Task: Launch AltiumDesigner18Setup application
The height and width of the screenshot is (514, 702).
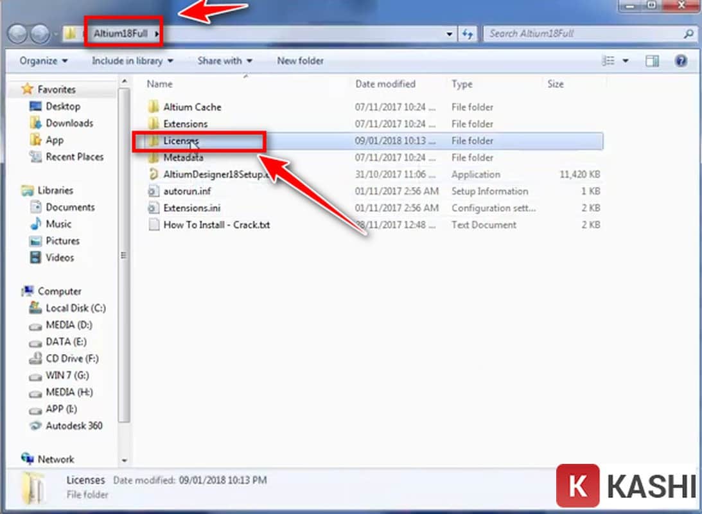Action: pyautogui.click(x=213, y=174)
